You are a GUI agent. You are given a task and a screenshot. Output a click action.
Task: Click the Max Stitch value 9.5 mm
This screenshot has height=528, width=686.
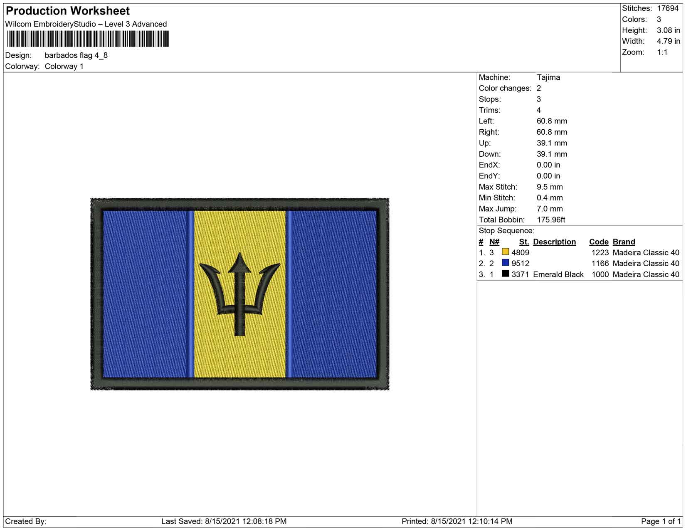[x=550, y=187]
